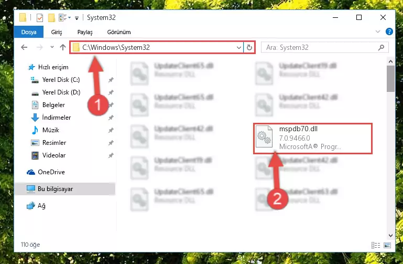Click the Properties checkmark icon in title bar

[x=40, y=18]
